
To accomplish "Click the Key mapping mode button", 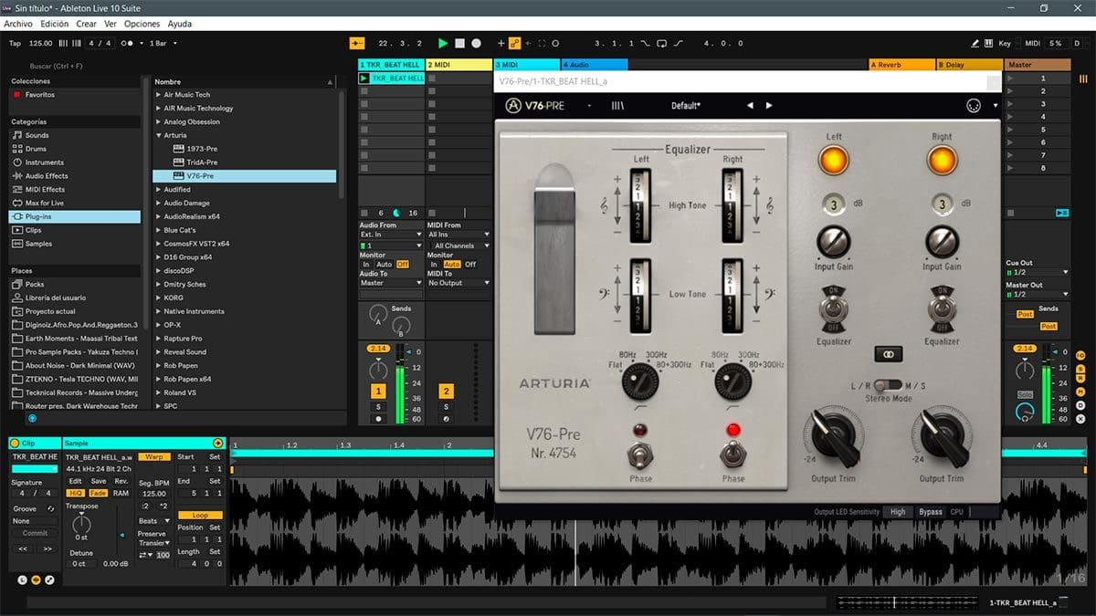I will pyautogui.click(x=1005, y=43).
